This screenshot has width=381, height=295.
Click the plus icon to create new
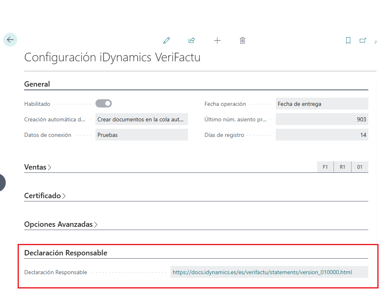tap(217, 40)
